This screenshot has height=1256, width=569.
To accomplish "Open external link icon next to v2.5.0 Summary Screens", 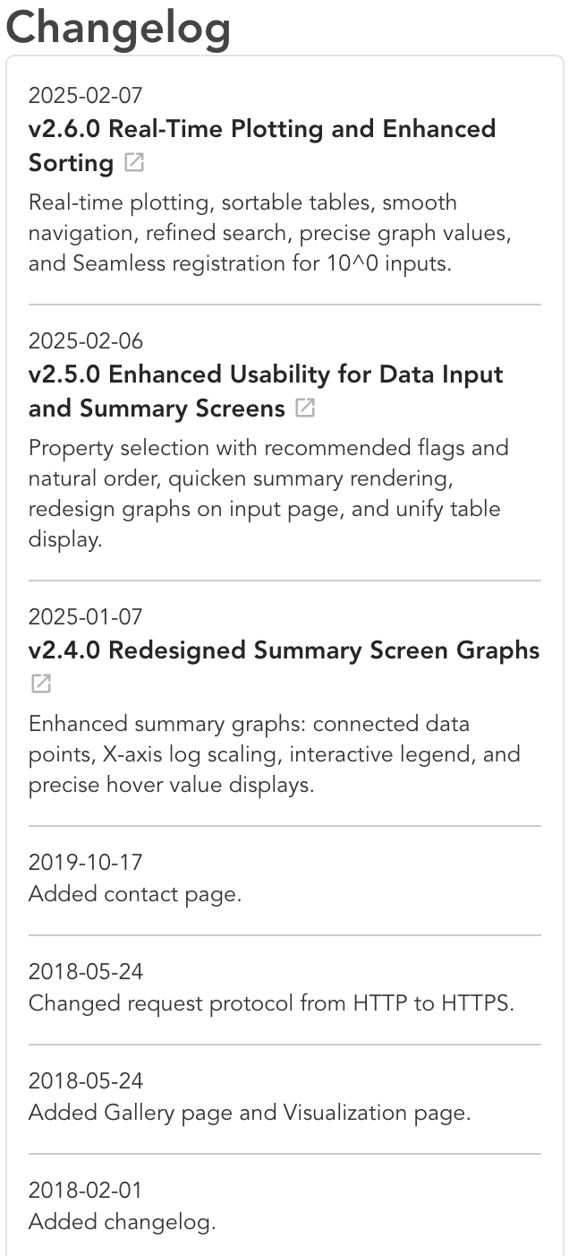I will point(305,409).
